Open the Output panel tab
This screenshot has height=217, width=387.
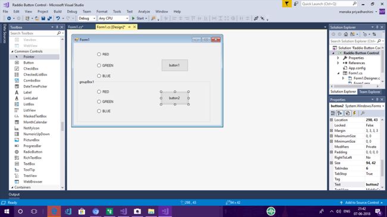[14, 194]
